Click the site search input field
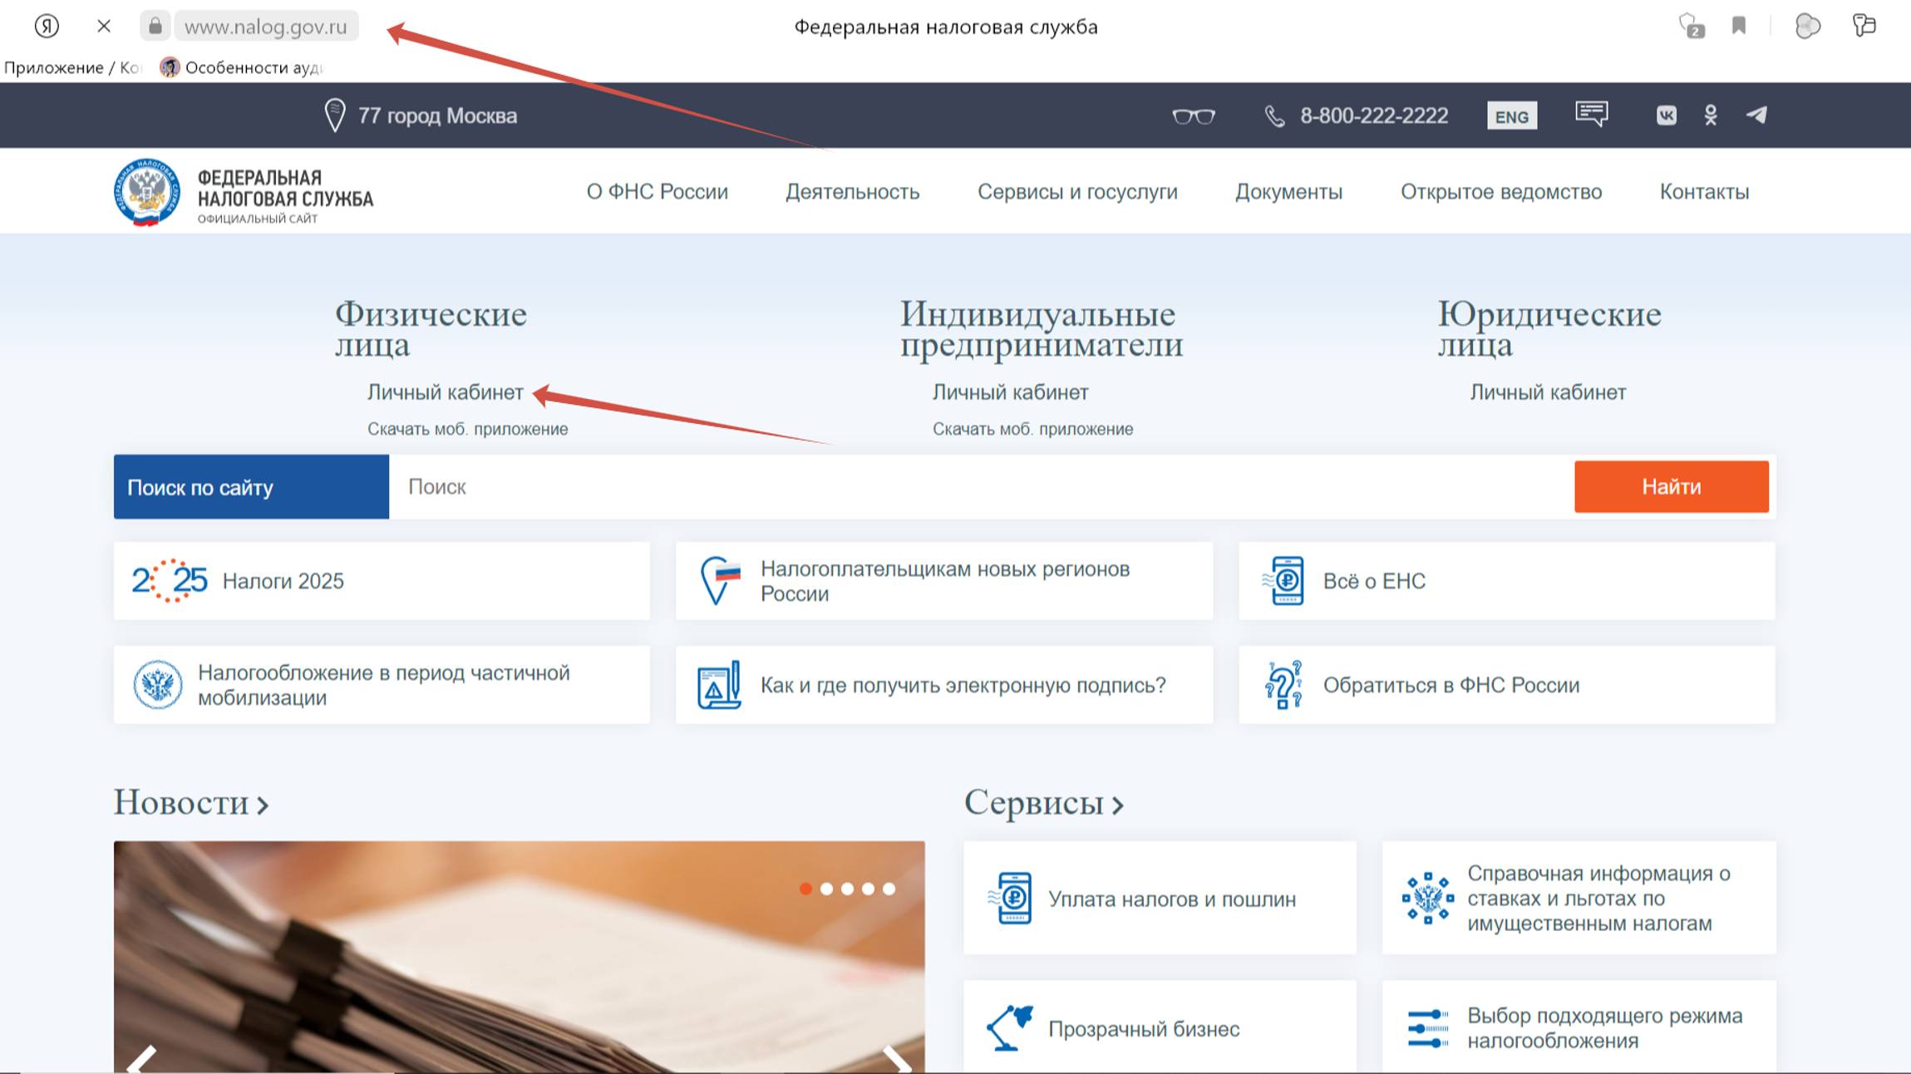The image size is (1911, 1074). (x=981, y=487)
